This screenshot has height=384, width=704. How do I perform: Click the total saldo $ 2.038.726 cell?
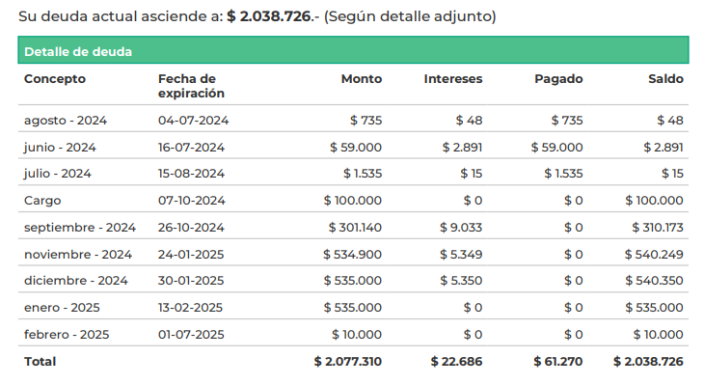click(648, 362)
